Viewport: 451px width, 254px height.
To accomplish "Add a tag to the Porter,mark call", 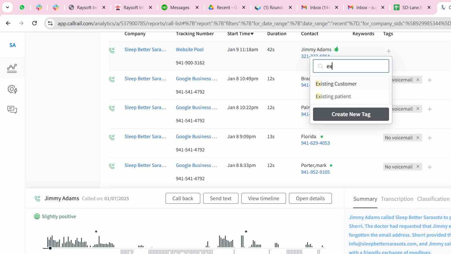I will point(430,167).
